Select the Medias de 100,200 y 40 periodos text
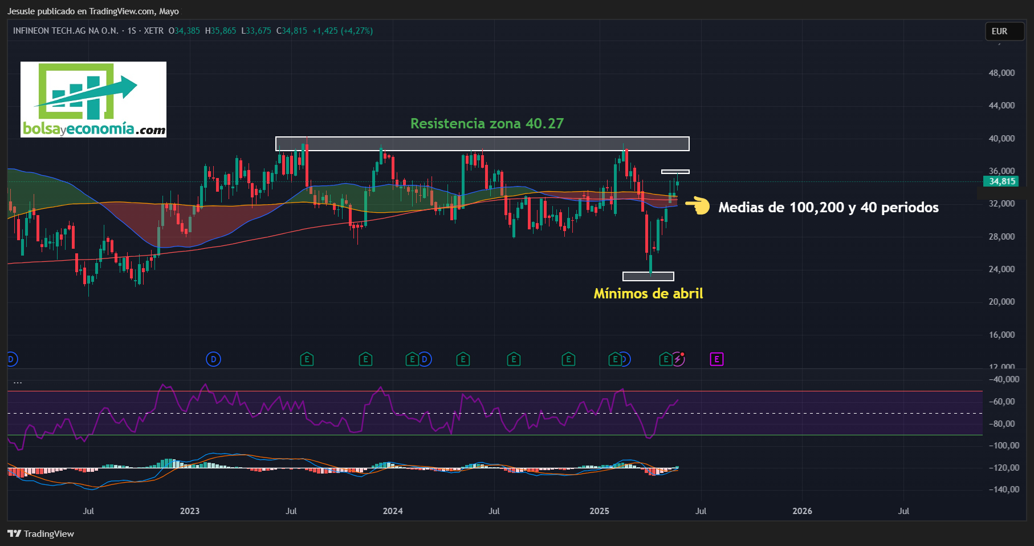The image size is (1034, 546). pos(828,207)
